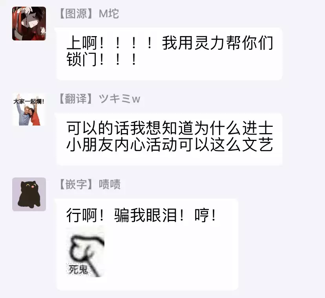The height and width of the screenshot is (298, 325).
Task: Tap the 文艺 text ending the second message
Action: coord(257,145)
